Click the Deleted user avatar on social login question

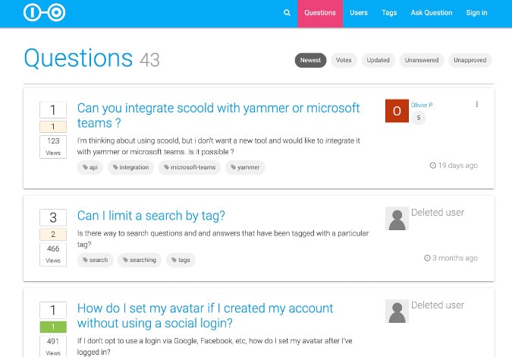point(397,311)
